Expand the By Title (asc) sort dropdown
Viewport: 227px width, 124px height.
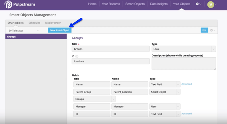tap(24, 30)
